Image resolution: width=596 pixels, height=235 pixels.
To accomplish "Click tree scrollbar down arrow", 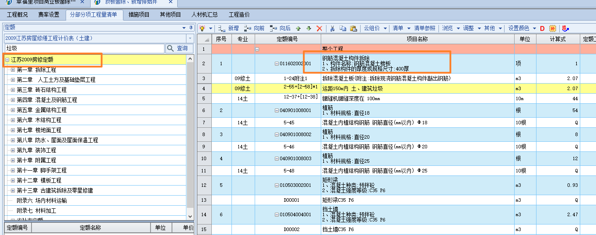I will 190,216.
